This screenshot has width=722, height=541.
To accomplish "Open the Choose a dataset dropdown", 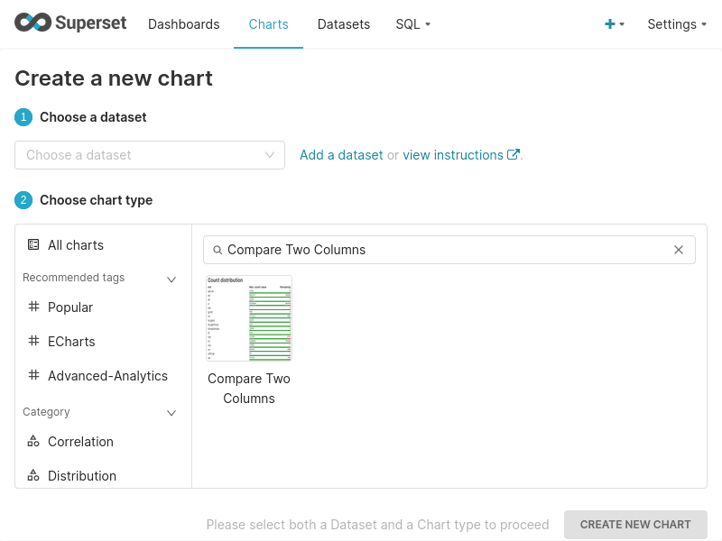I will [150, 155].
